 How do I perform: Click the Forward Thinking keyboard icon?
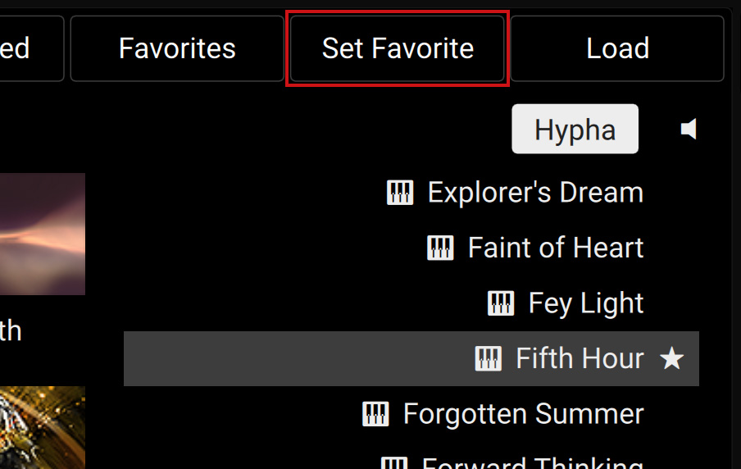click(394, 463)
